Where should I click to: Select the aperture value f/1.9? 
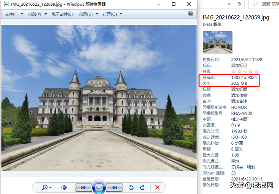pyautogui.click(x=235, y=125)
